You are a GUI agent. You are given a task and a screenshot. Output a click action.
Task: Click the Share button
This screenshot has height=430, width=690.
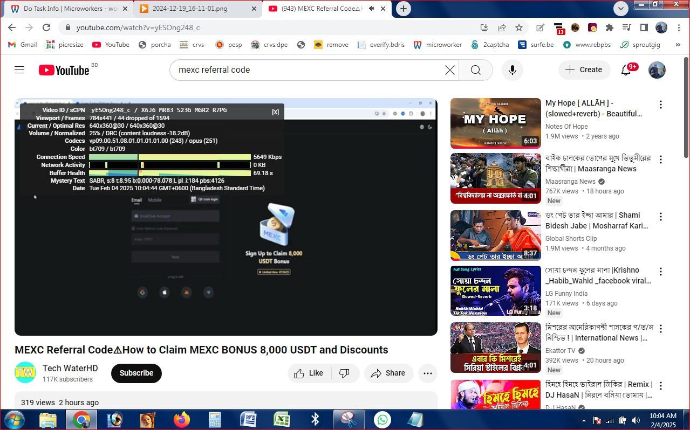pyautogui.click(x=388, y=373)
